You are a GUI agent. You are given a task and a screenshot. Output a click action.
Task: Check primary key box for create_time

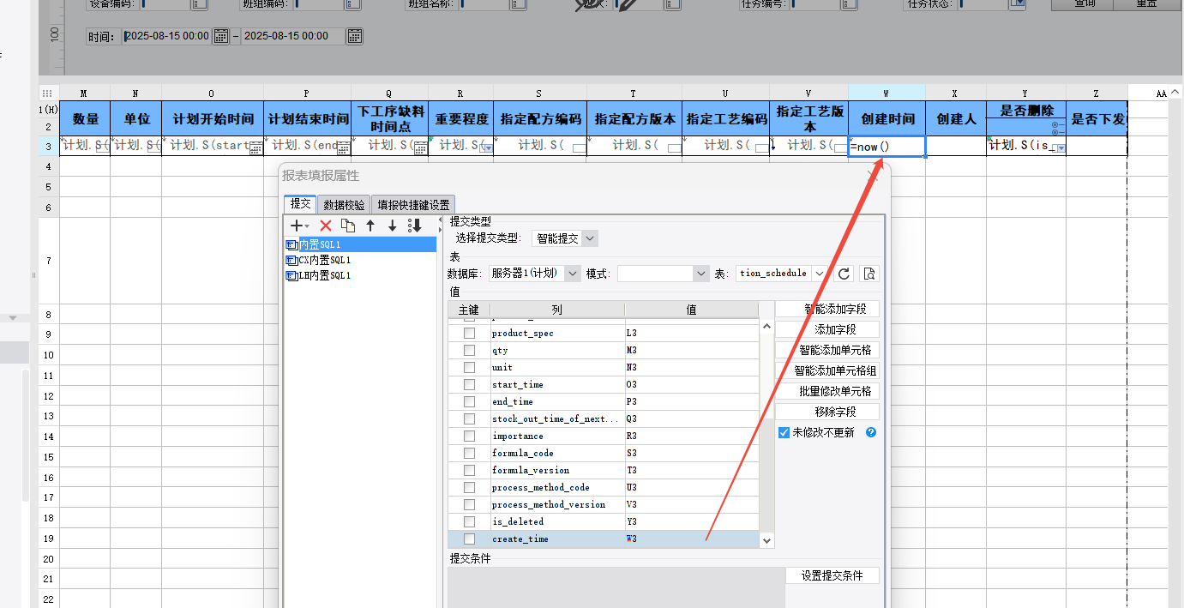(x=469, y=539)
